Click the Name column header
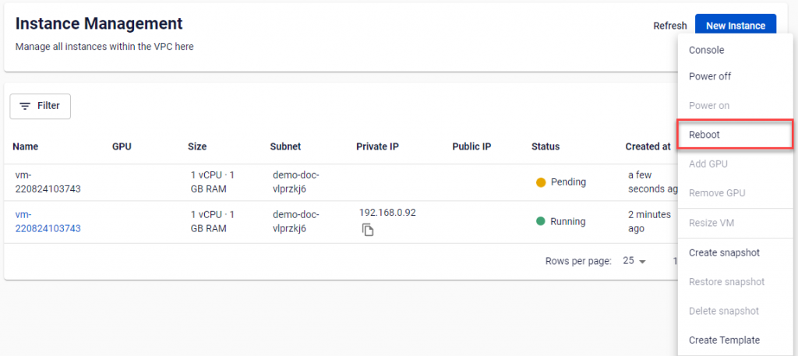798x356 pixels. point(26,146)
